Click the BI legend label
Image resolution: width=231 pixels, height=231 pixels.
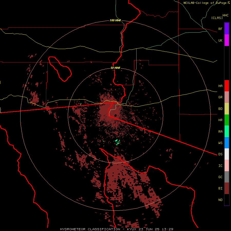pyautogui.click(x=220, y=188)
